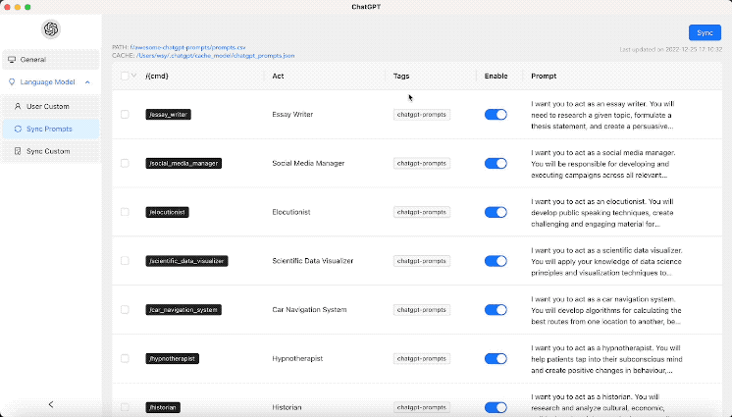732x417 pixels.
Task: Click the /hypnotherapist command tag
Action: [x=173, y=359]
